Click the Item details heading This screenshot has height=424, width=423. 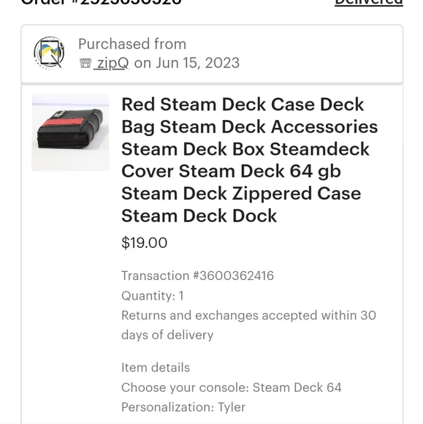pos(156,368)
